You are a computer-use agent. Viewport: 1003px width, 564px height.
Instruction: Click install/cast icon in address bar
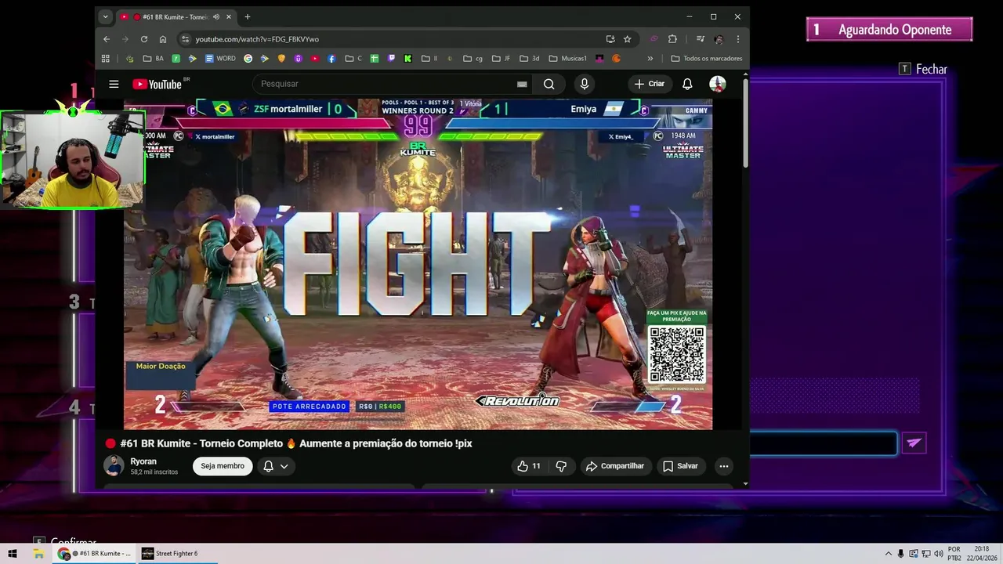tap(610, 39)
